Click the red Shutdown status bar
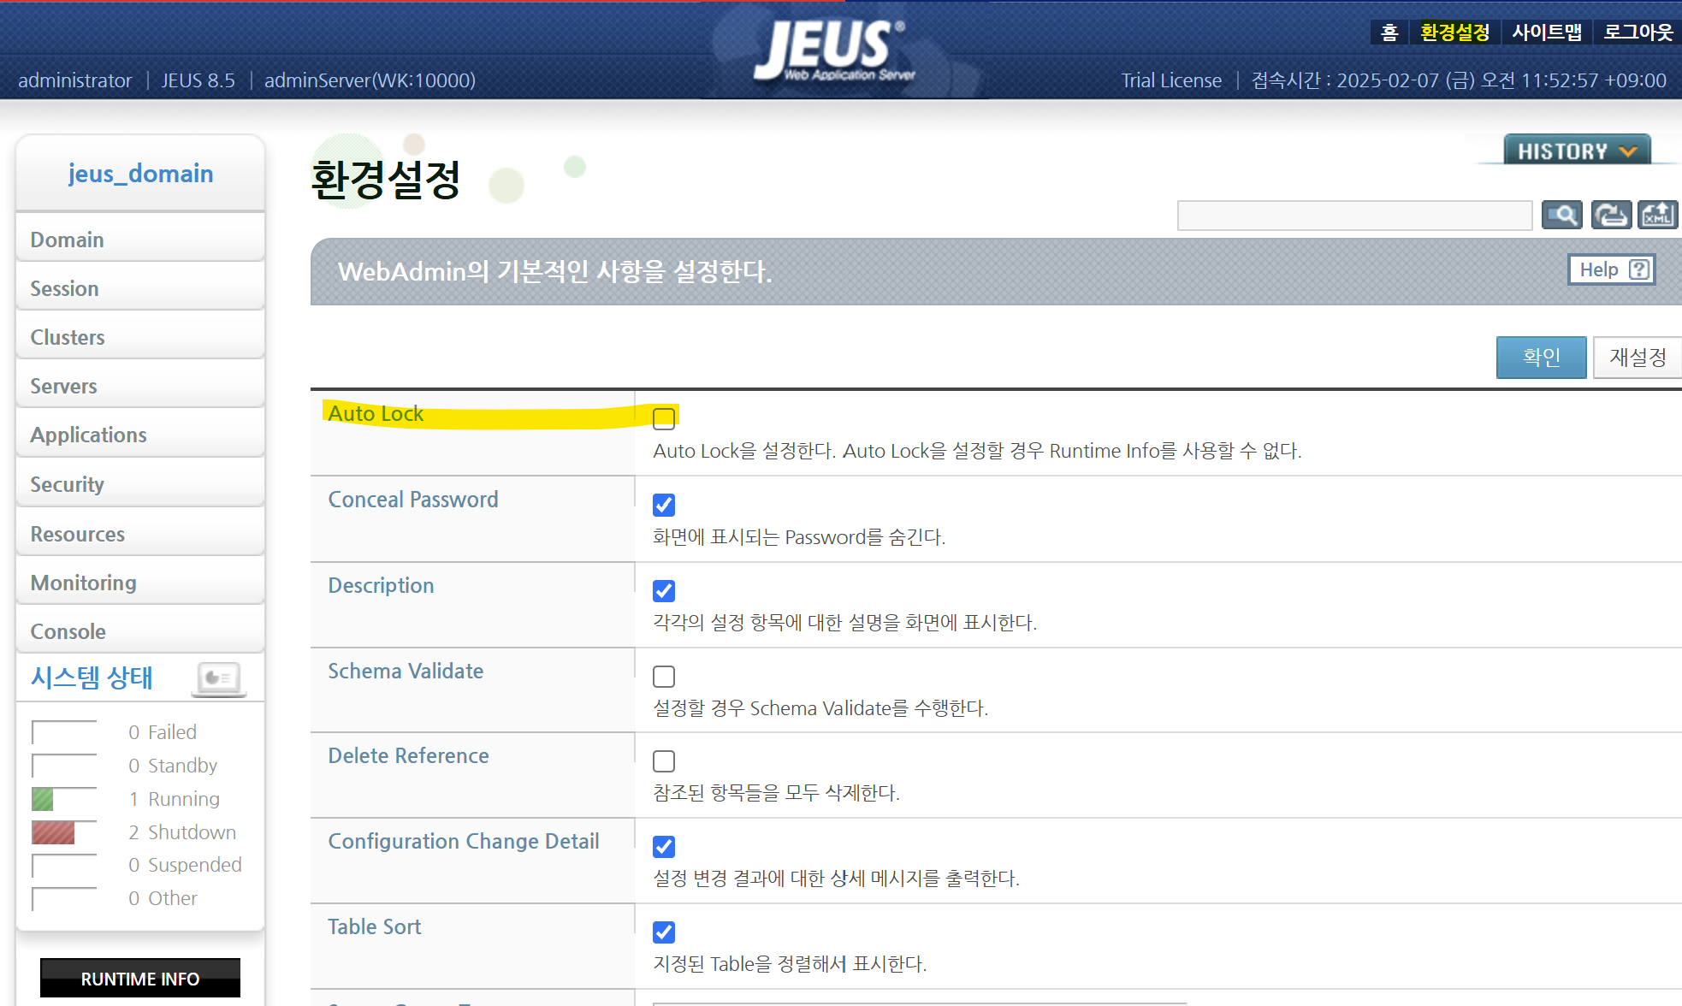 (x=53, y=832)
